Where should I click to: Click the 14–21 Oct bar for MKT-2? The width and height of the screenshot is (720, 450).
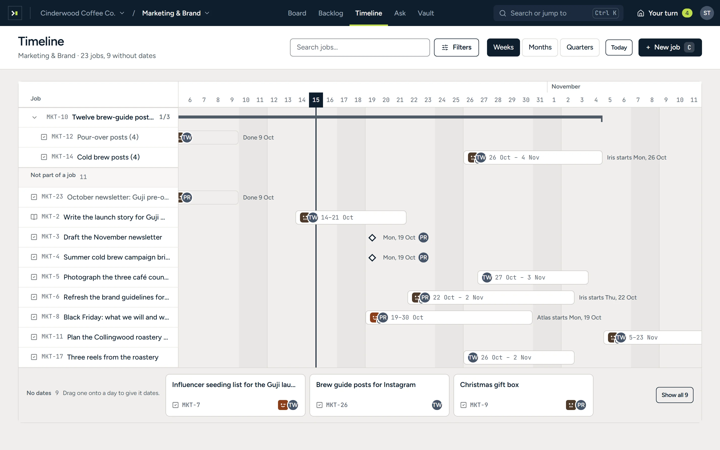pyautogui.click(x=351, y=217)
